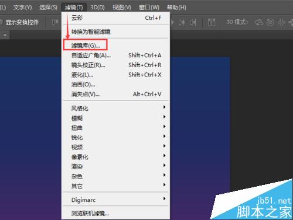Viewport: 293px width, 220px height.
Task: Close the open document tab
Action: pos(5,35)
